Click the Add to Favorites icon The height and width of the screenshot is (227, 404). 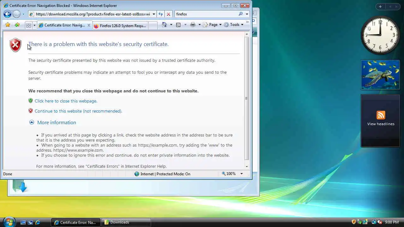[17, 25]
